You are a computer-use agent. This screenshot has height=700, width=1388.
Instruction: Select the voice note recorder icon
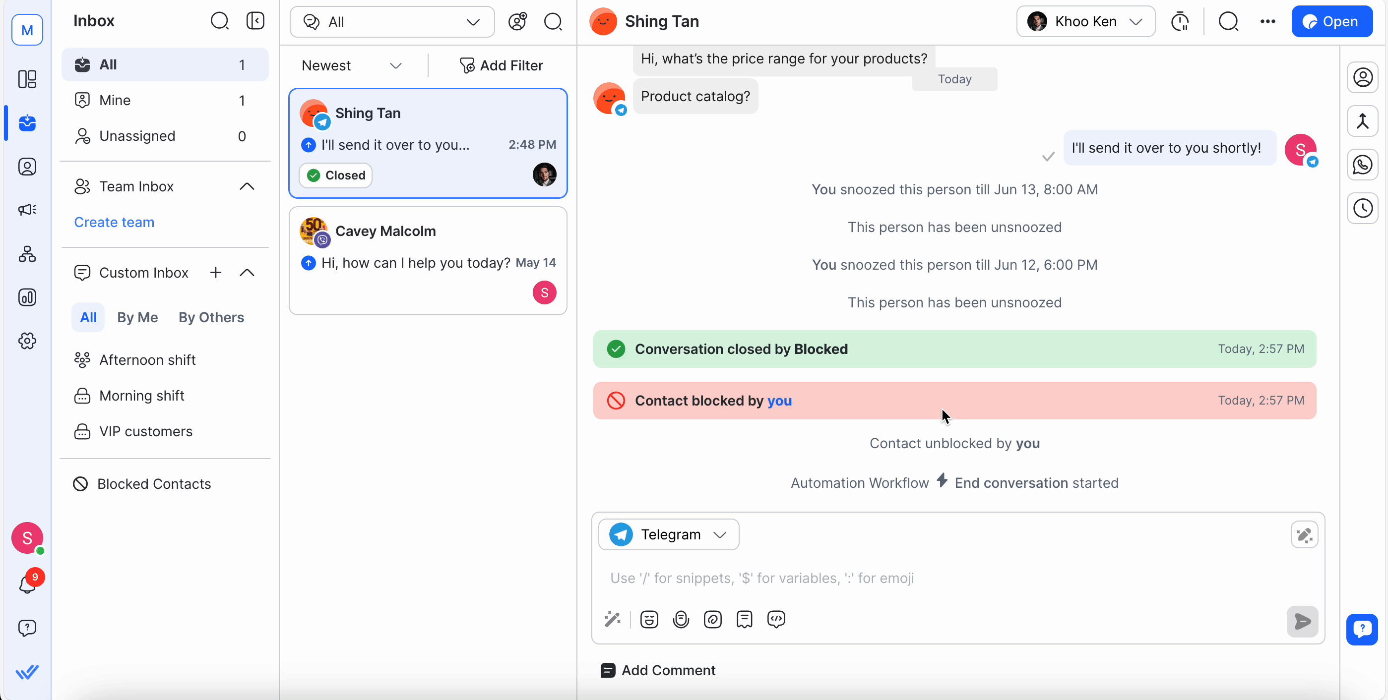(x=681, y=619)
